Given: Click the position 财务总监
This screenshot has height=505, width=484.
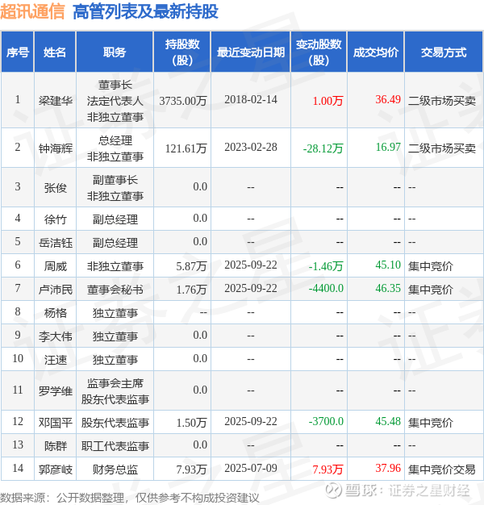Looking at the screenshot, I should pyautogui.click(x=115, y=470).
